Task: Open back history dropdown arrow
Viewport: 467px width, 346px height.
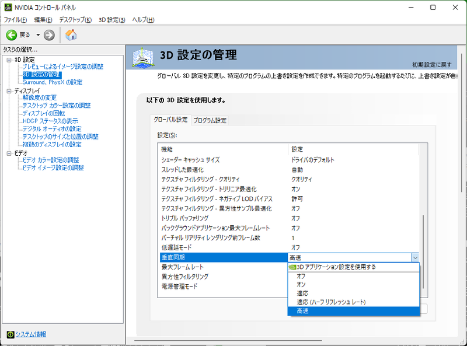Action: point(38,35)
